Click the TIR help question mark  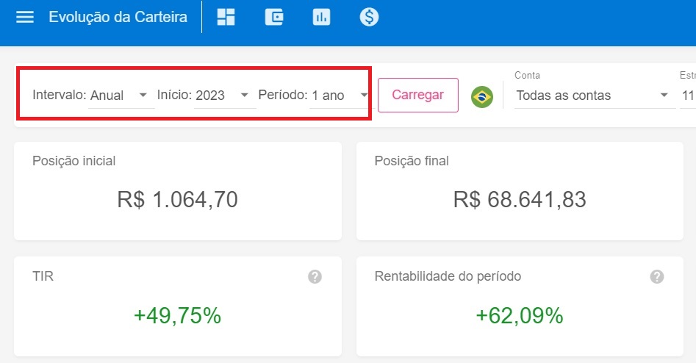315,277
